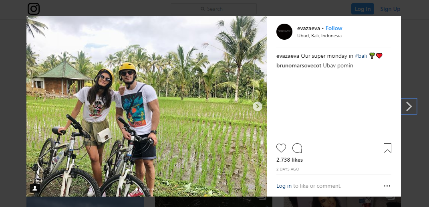429x207 pixels.
Task: Click Log in to like or comment
Action: [x=284, y=186]
